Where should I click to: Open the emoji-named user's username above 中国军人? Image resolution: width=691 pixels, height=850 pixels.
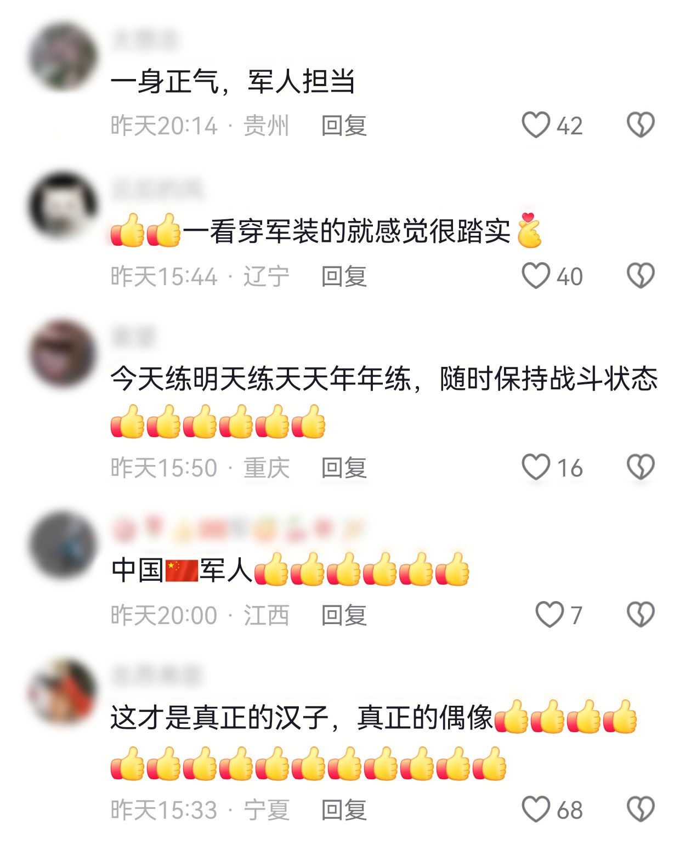click(239, 529)
